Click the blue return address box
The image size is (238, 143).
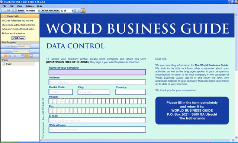pos(192,110)
